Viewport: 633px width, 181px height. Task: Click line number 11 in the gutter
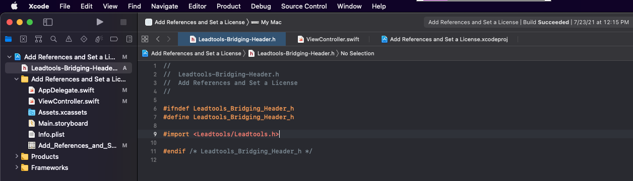[x=154, y=151]
